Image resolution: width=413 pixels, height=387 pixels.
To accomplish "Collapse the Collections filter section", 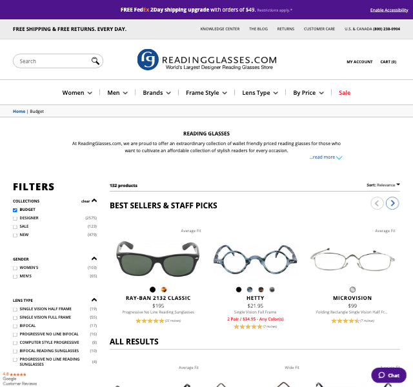I will click(x=94, y=201).
